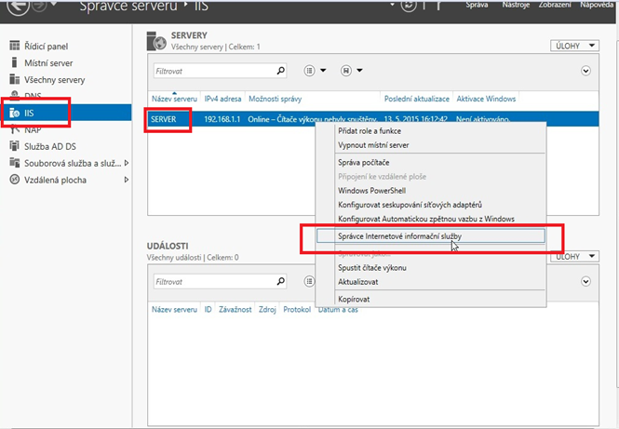Click the notifications flag icon in header
The image size is (619, 429).
pos(438,6)
